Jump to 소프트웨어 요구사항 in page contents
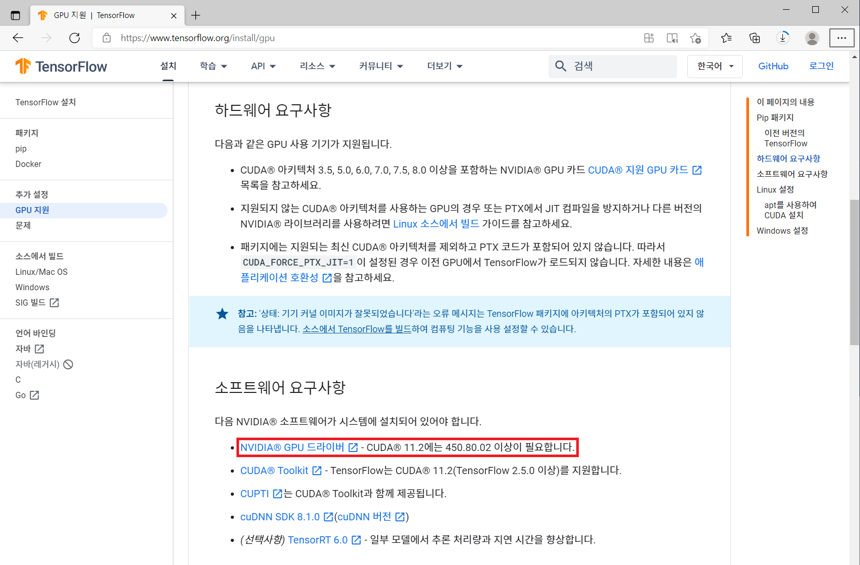860x565 pixels. click(792, 174)
